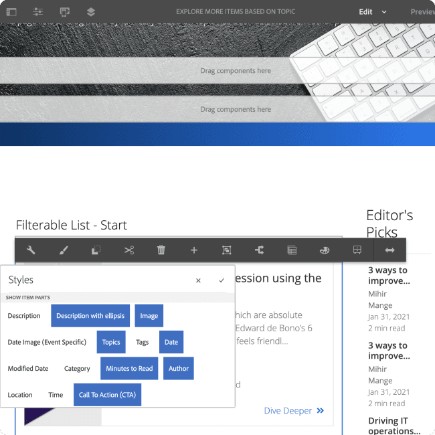
Task: Close the Styles popup
Action: (198, 280)
